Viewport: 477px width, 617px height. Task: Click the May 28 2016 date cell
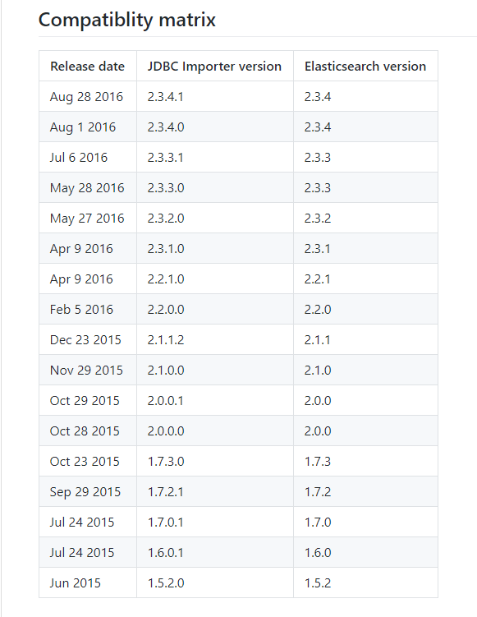(88, 187)
